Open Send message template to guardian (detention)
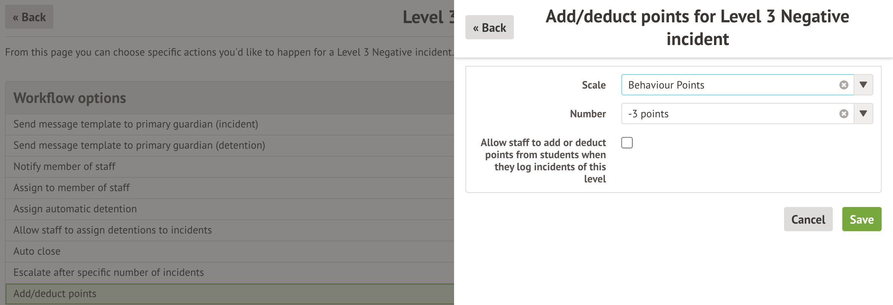 point(139,146)
